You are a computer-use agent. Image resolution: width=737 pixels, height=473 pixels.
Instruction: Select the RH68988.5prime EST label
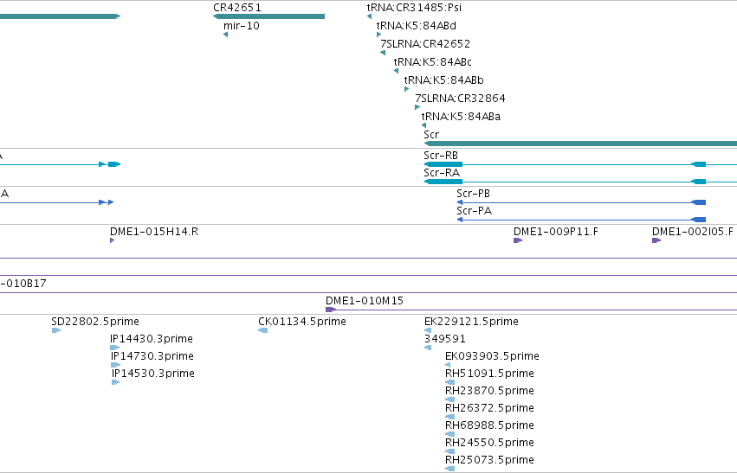tap(490, 425)
